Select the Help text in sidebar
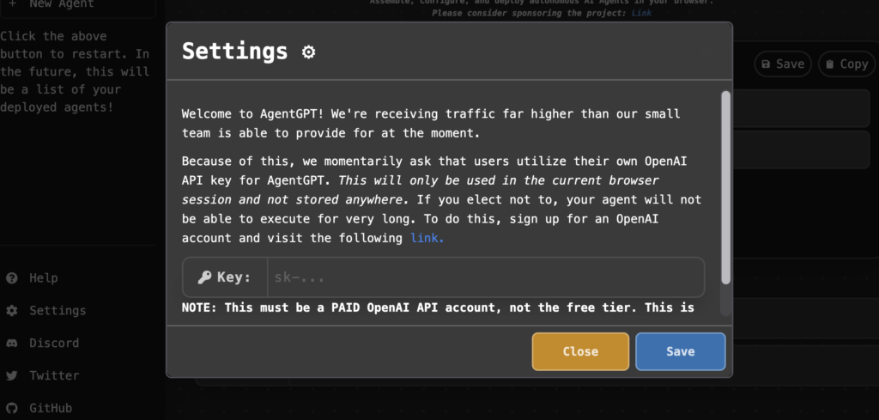This screenshot has width=879, height=420. pyautogui.click(x=44, y=278)
